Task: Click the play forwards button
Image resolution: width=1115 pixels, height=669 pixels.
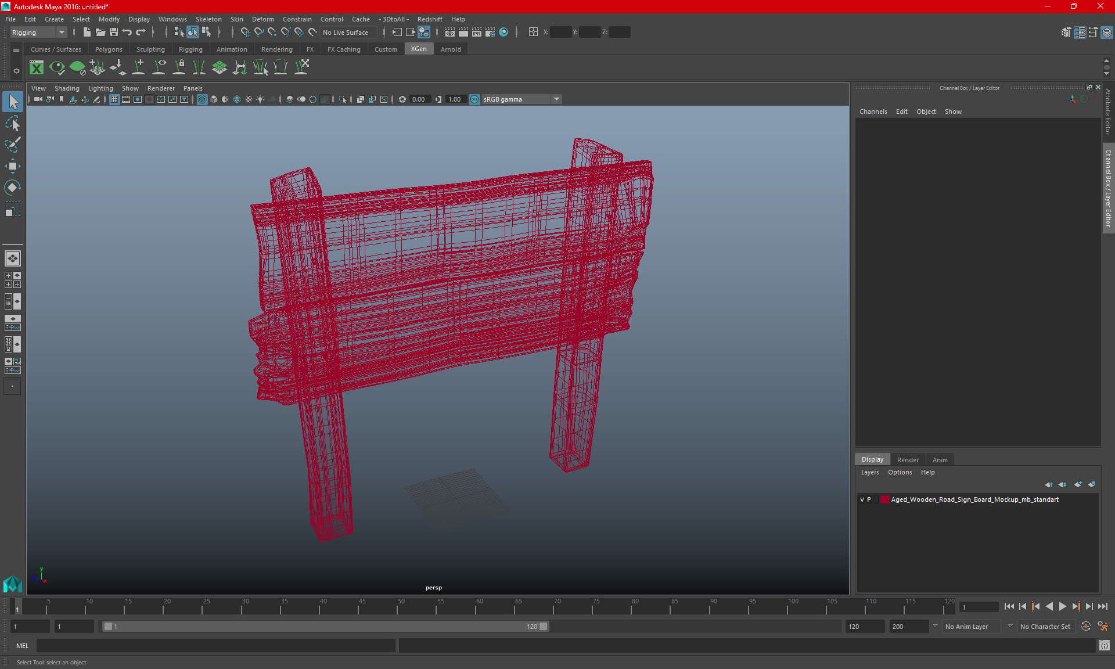Action: (x=1062, y=606)
